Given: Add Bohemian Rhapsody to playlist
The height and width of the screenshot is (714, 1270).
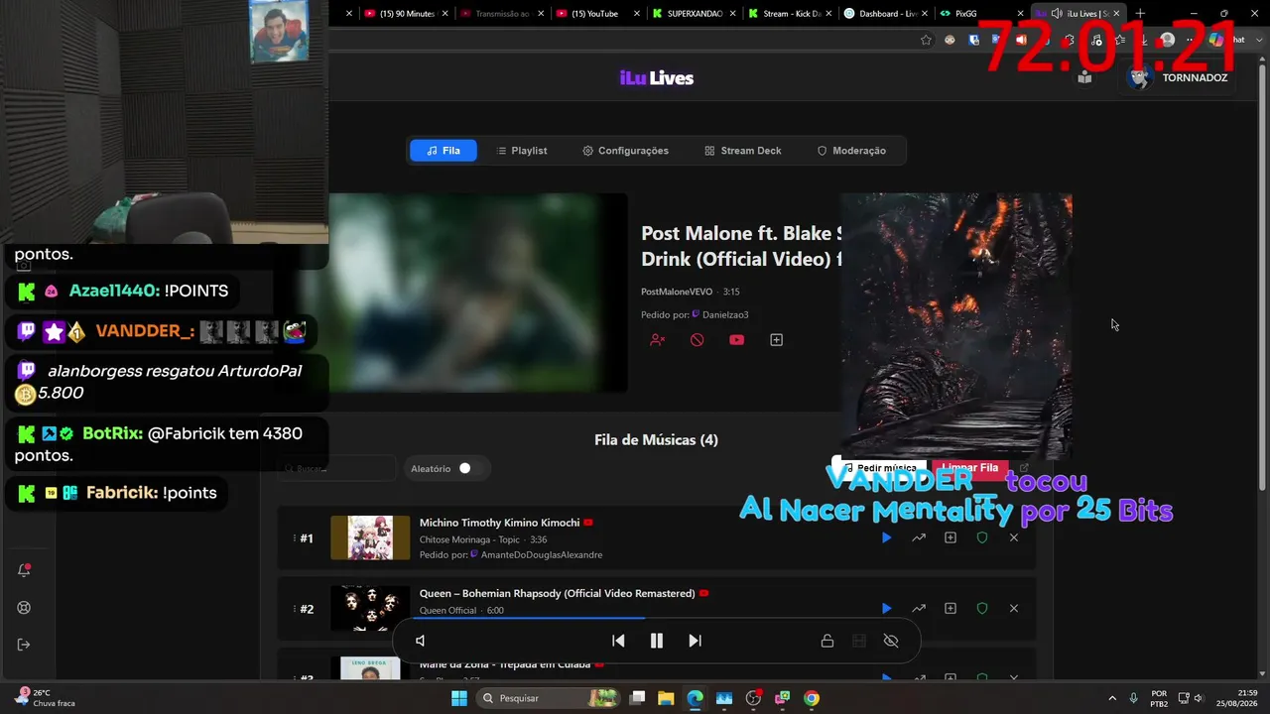Looking at the screenshot, I should pyautogui.click(x=951, y=608).
